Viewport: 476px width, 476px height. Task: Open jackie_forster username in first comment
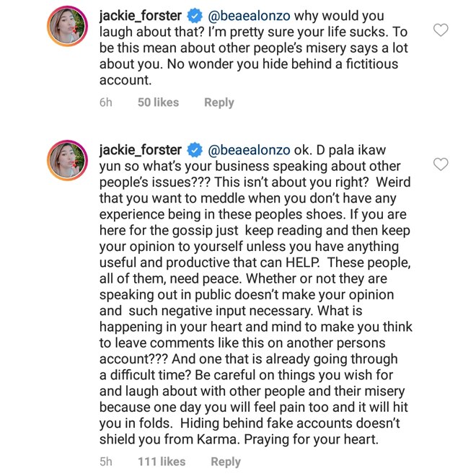coord(141,16)
